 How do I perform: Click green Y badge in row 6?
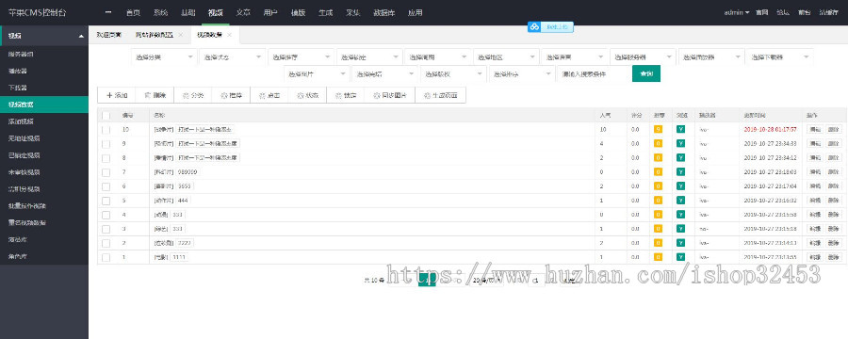[680, 186]
